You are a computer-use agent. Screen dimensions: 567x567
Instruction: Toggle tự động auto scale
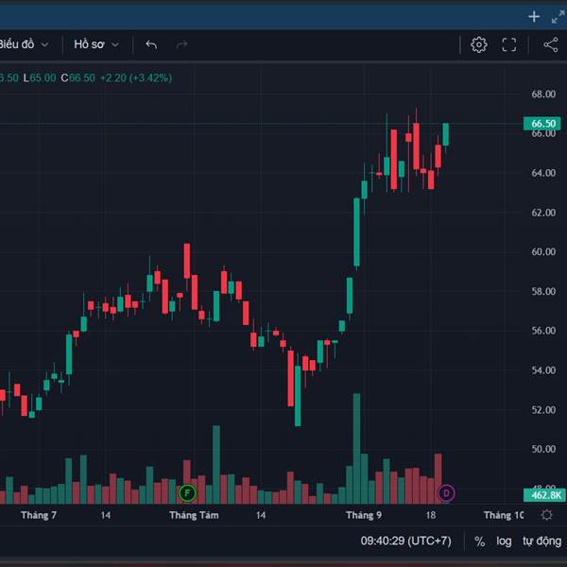[541, 541]
